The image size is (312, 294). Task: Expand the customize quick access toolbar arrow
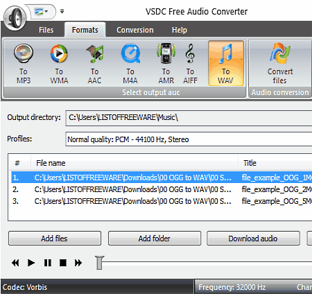click(x=62, y=11)
